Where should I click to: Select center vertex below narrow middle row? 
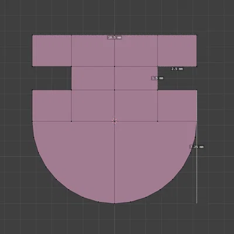tap(115, 90)
